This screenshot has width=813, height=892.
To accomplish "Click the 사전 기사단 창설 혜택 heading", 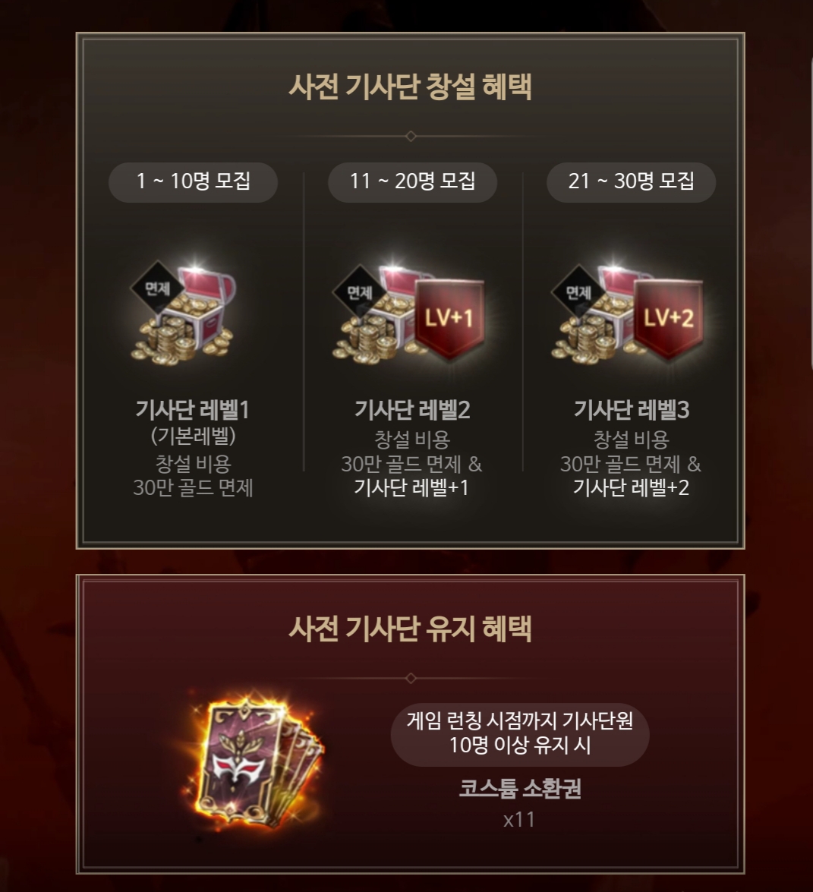I will pyautogui.click(x=410, y=87).
